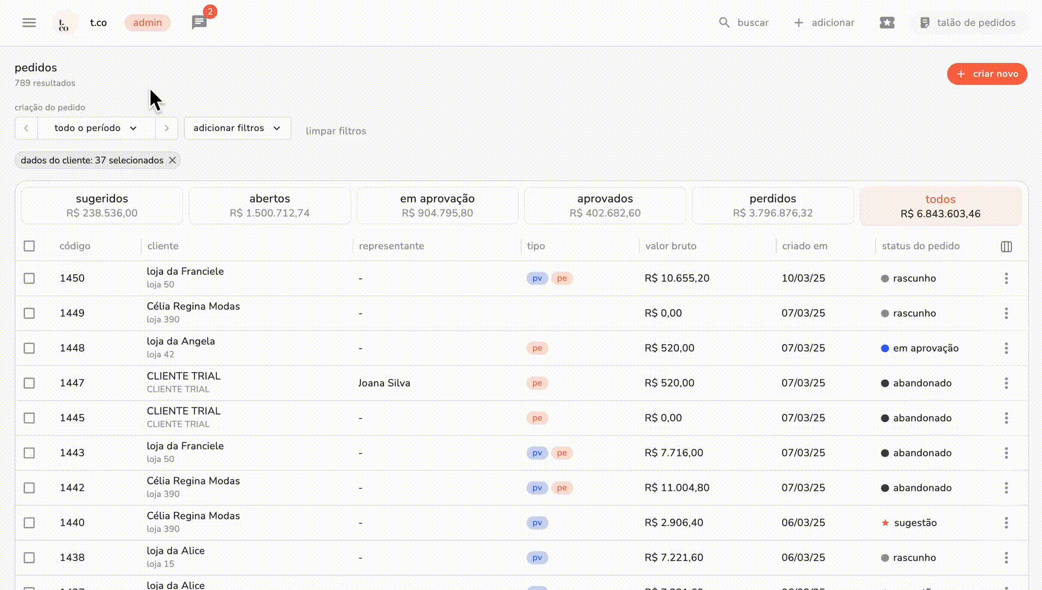Expand the adicionar filtros dropdown
Viewport: 1042px width, 590px height.
pyautogui.click(x=237, y=128)
